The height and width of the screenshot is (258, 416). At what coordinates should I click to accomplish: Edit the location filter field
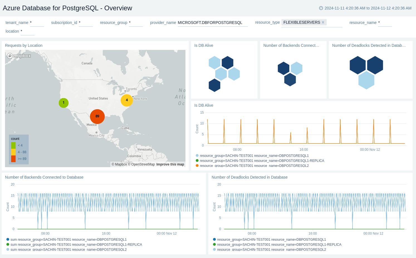[28, 31]
